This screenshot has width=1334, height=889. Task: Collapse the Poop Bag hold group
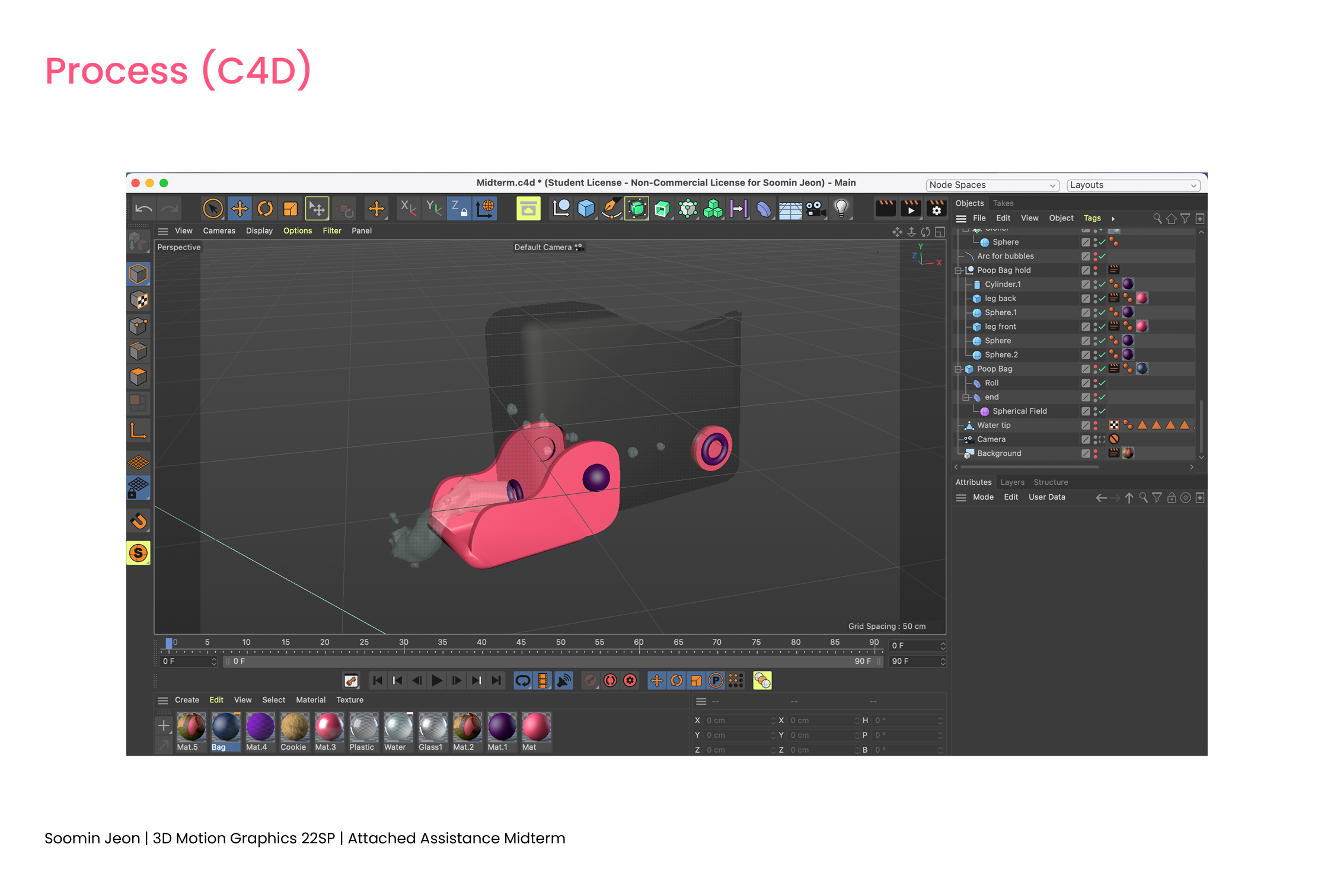[958, 270]
